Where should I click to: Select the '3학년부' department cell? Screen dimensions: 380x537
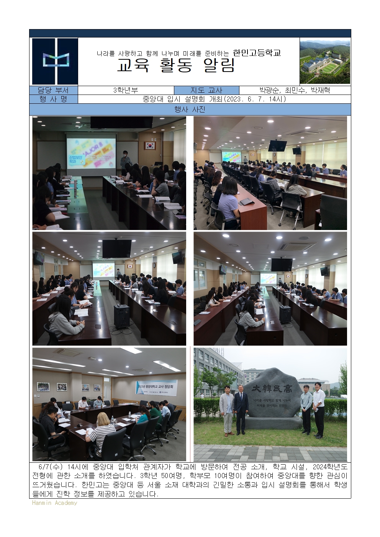tap(126, 90)
